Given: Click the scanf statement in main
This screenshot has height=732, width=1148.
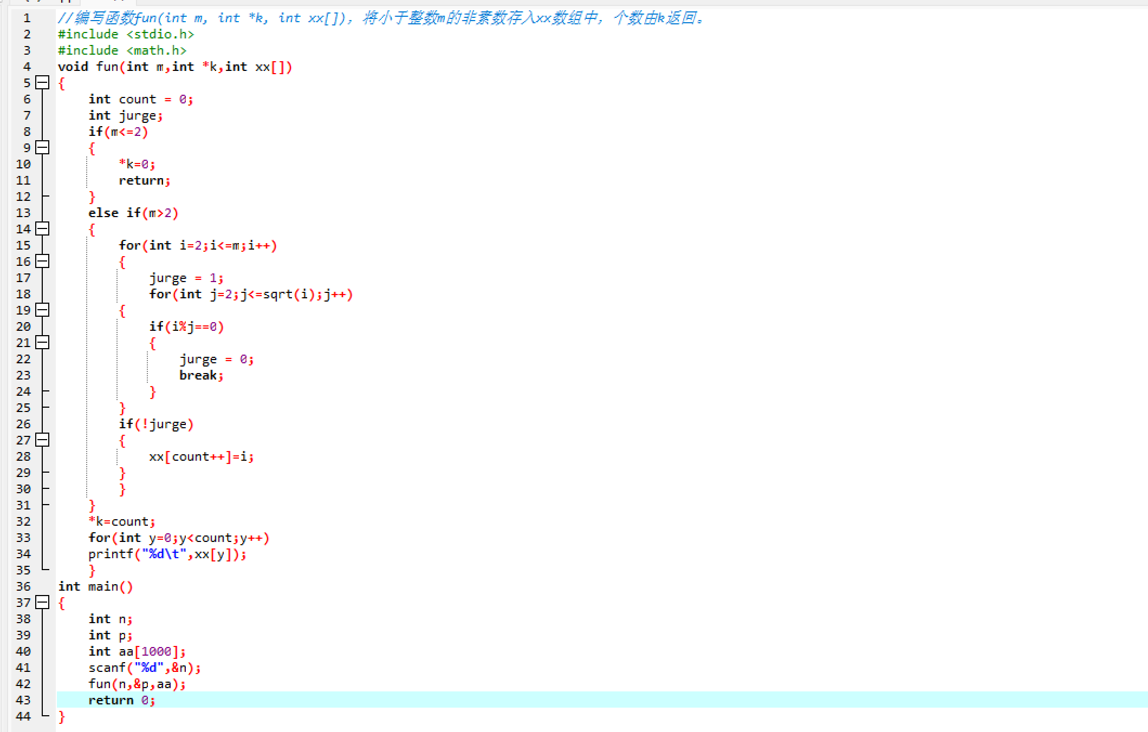Looking at the screenshot, I should tap(144, 668).
